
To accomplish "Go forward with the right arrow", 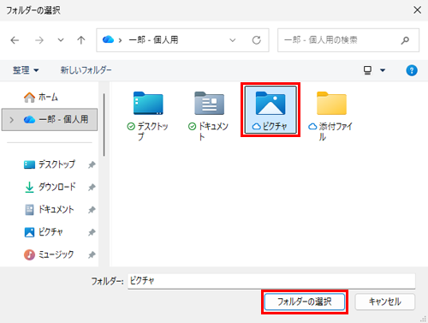I will pyautogui.click(x=39, y=40).
